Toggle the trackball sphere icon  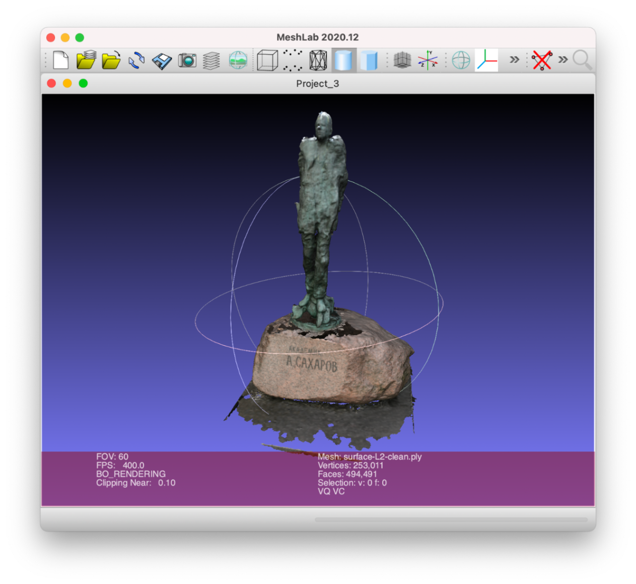click(461, 60)
